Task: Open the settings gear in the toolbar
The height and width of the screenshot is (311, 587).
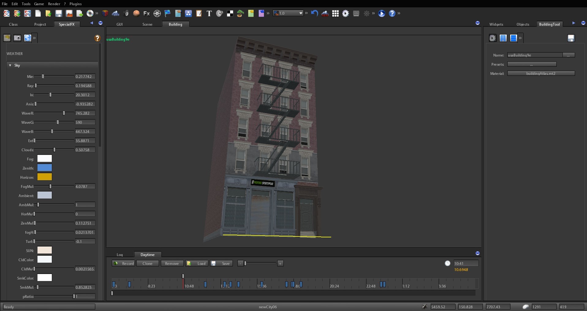Action: (346, 13)
